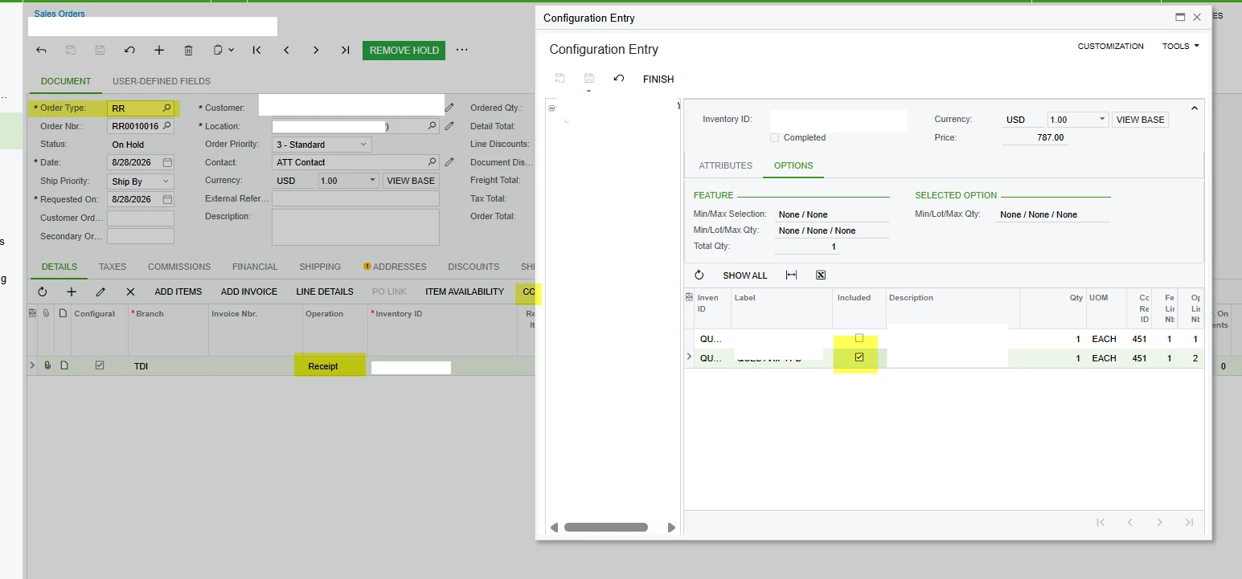Toggle the Completed checkbox
Image resolution: width=1242 pixels, height=579 pixels.
coord(775,138)
